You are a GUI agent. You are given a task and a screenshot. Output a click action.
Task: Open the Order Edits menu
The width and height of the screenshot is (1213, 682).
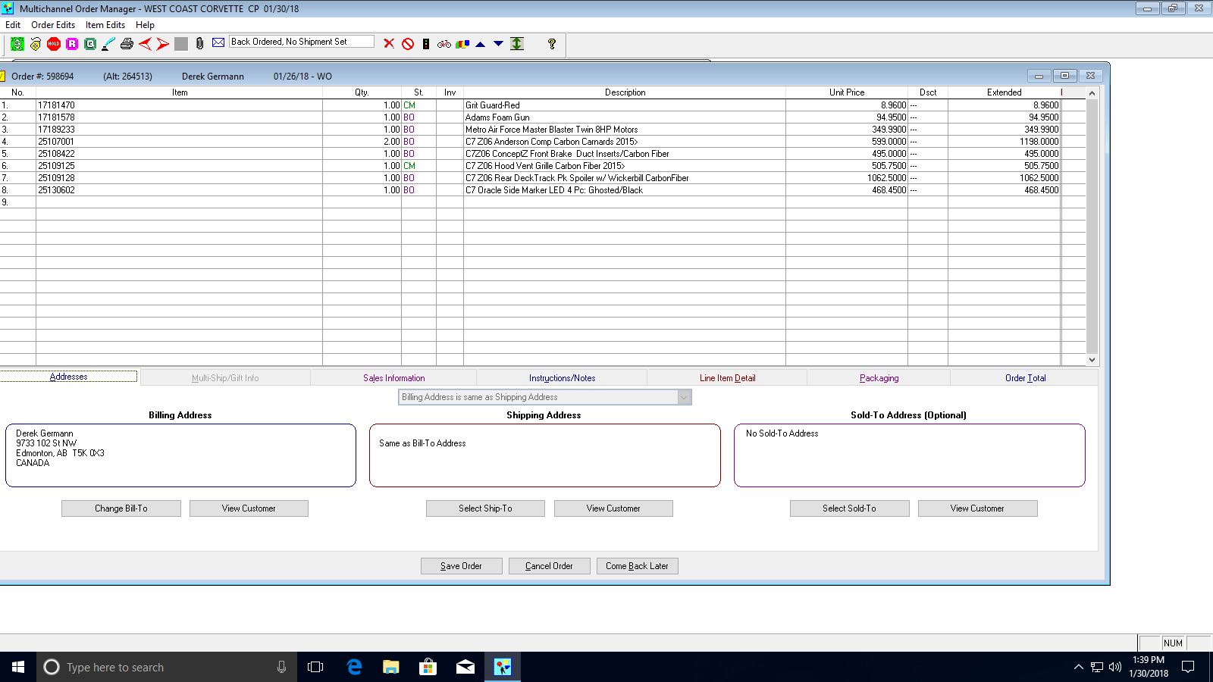pyautogui.click(x=53, y=25)
